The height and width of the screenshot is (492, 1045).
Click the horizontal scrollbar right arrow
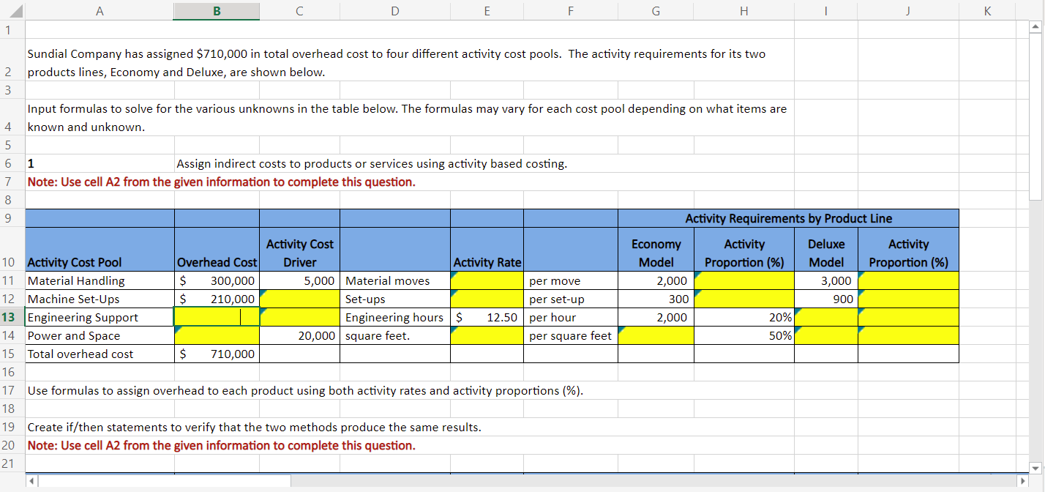point(1025,482)
